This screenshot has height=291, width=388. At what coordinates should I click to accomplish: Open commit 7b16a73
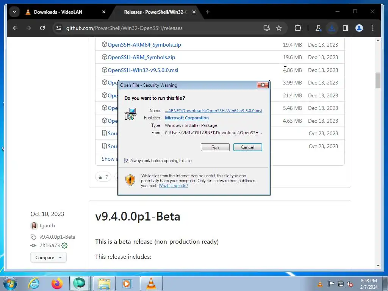[50, 245]
